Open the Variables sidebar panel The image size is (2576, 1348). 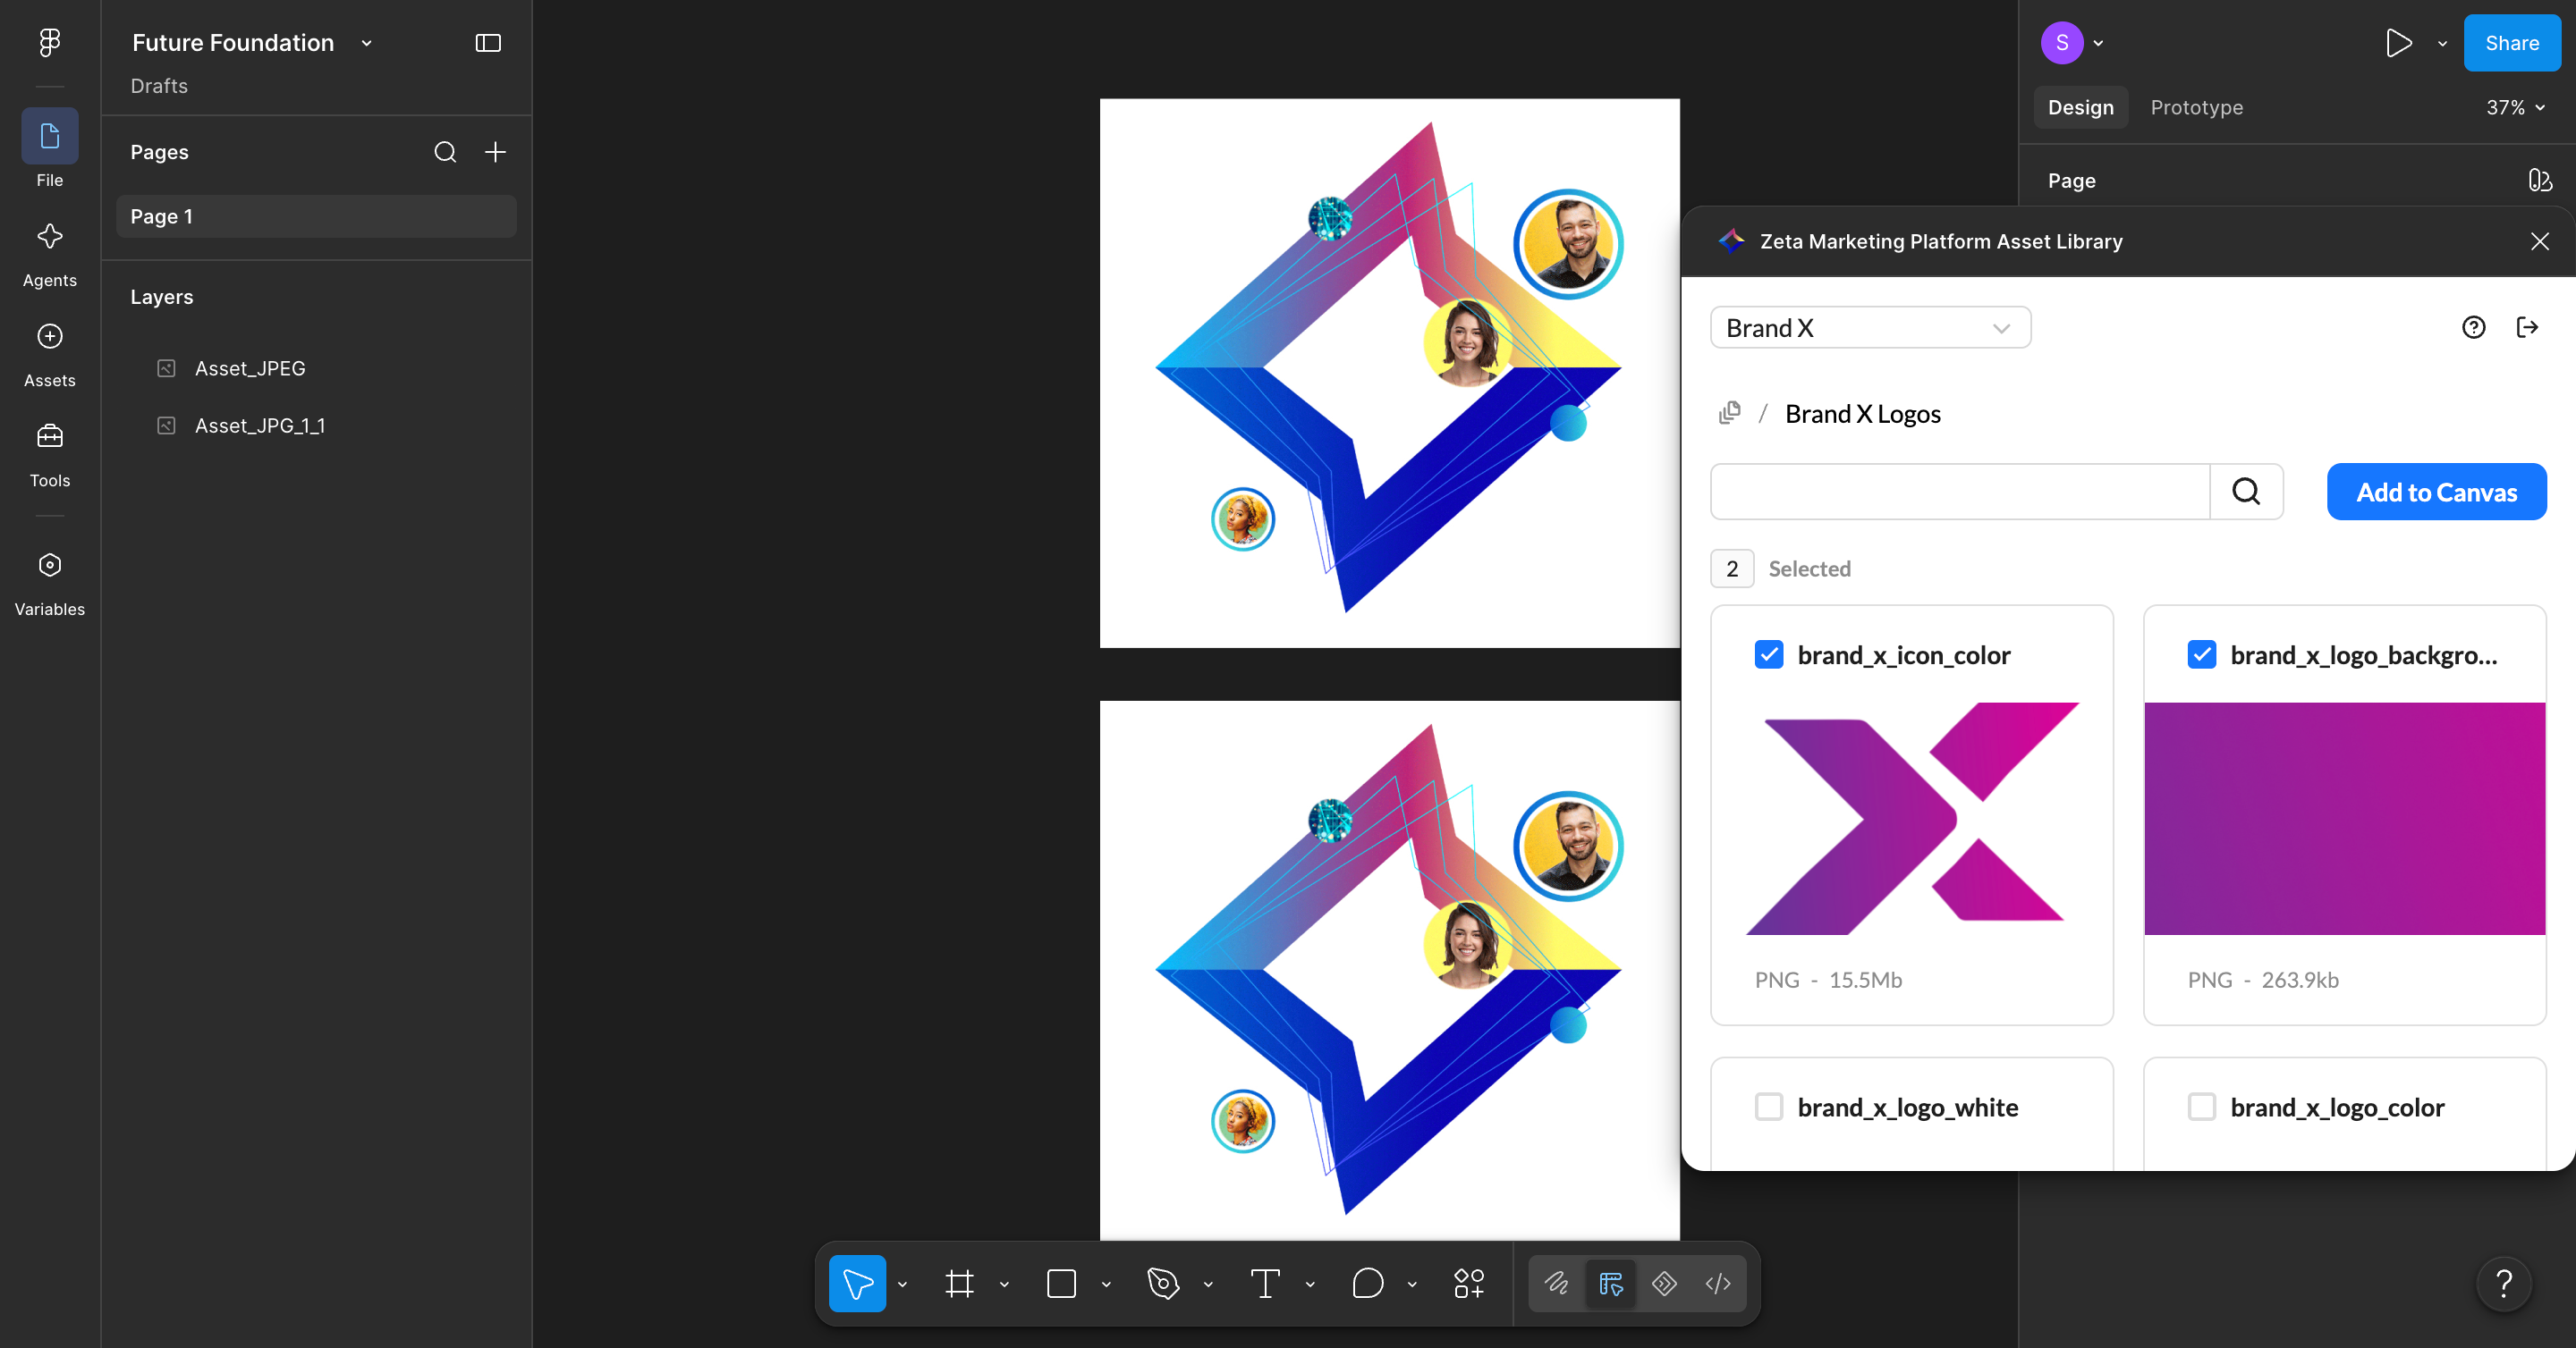pyautogui.click(x=49, y=584)
